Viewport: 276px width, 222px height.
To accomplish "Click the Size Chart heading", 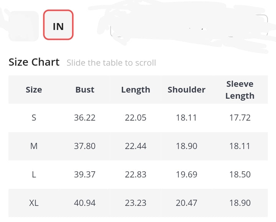I will click(34, 62).
